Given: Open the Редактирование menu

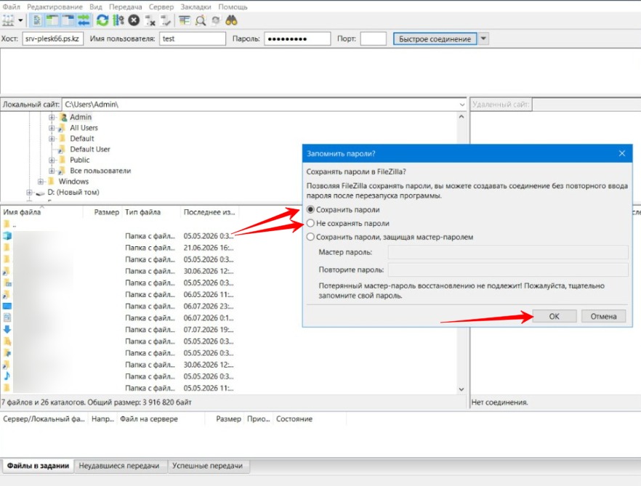Looking at the screenshot, I should coord(55,7).
